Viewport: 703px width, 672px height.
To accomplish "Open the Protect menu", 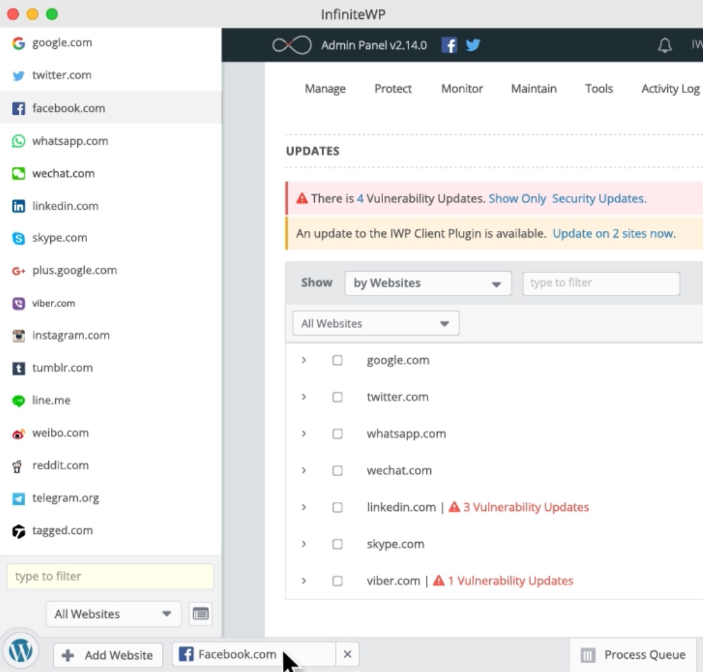I will coord(393,89).
